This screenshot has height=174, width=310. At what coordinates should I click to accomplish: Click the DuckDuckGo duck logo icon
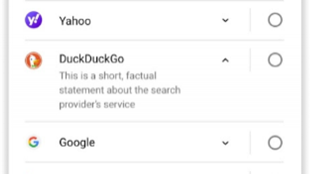pyautogui.click(x=33, y=60)
